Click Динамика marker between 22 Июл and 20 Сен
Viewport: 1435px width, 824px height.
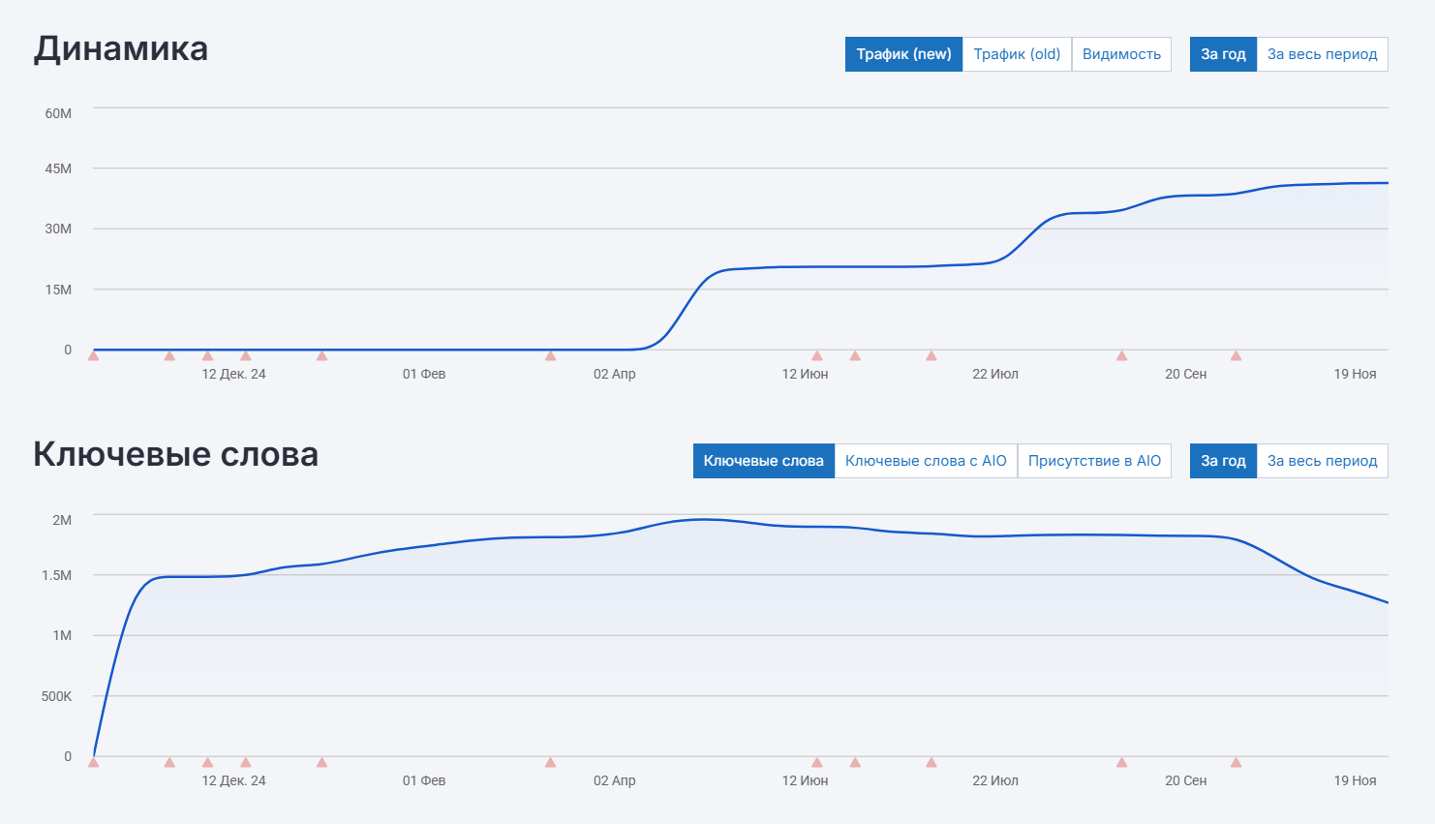click(x=1121, y=356)
